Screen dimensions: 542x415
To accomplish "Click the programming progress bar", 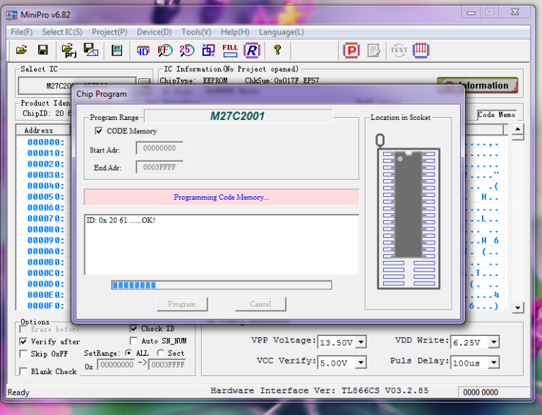I will click(x=222, y=285).
